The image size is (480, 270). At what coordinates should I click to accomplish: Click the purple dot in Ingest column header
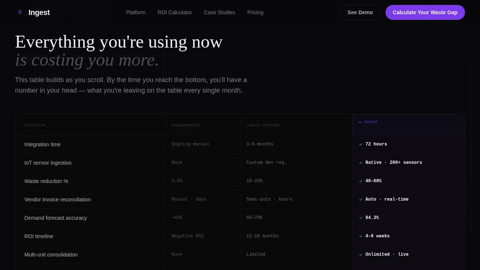pos(360,122)
